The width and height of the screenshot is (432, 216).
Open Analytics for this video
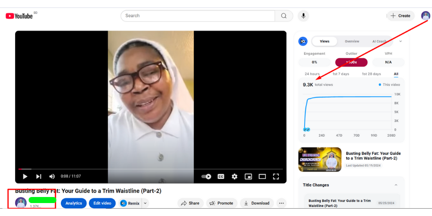point(73,203)
